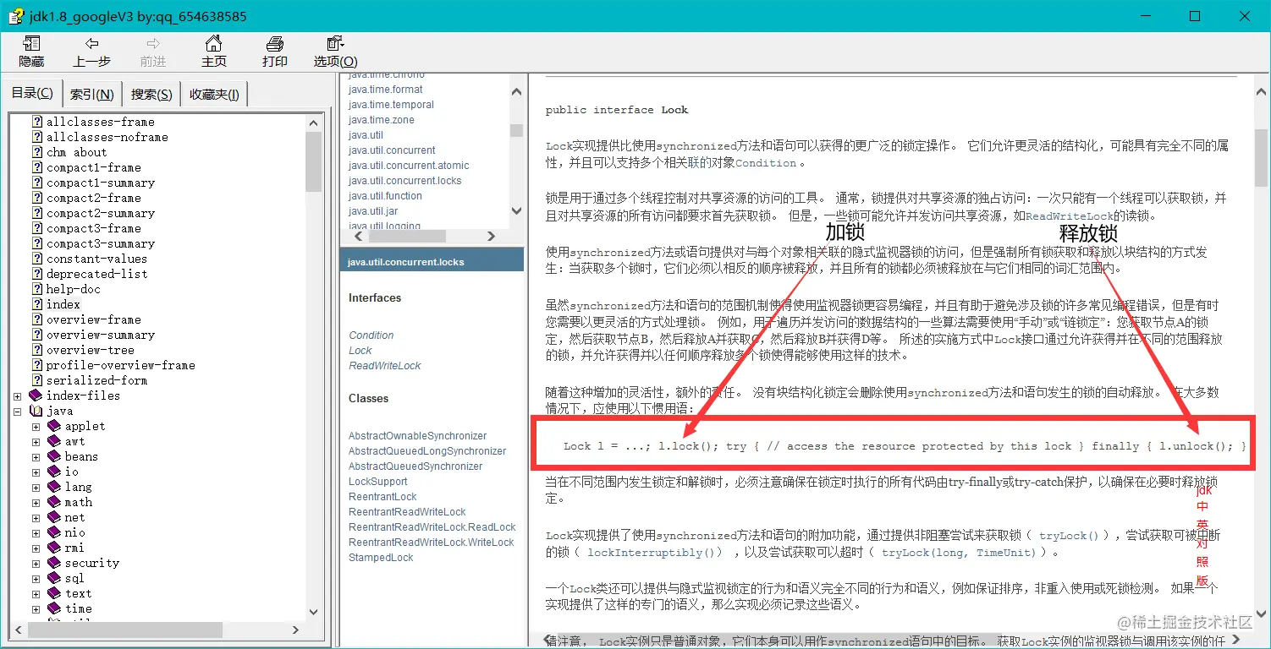
Task: Click the time book icon
Action: [54, 608]
